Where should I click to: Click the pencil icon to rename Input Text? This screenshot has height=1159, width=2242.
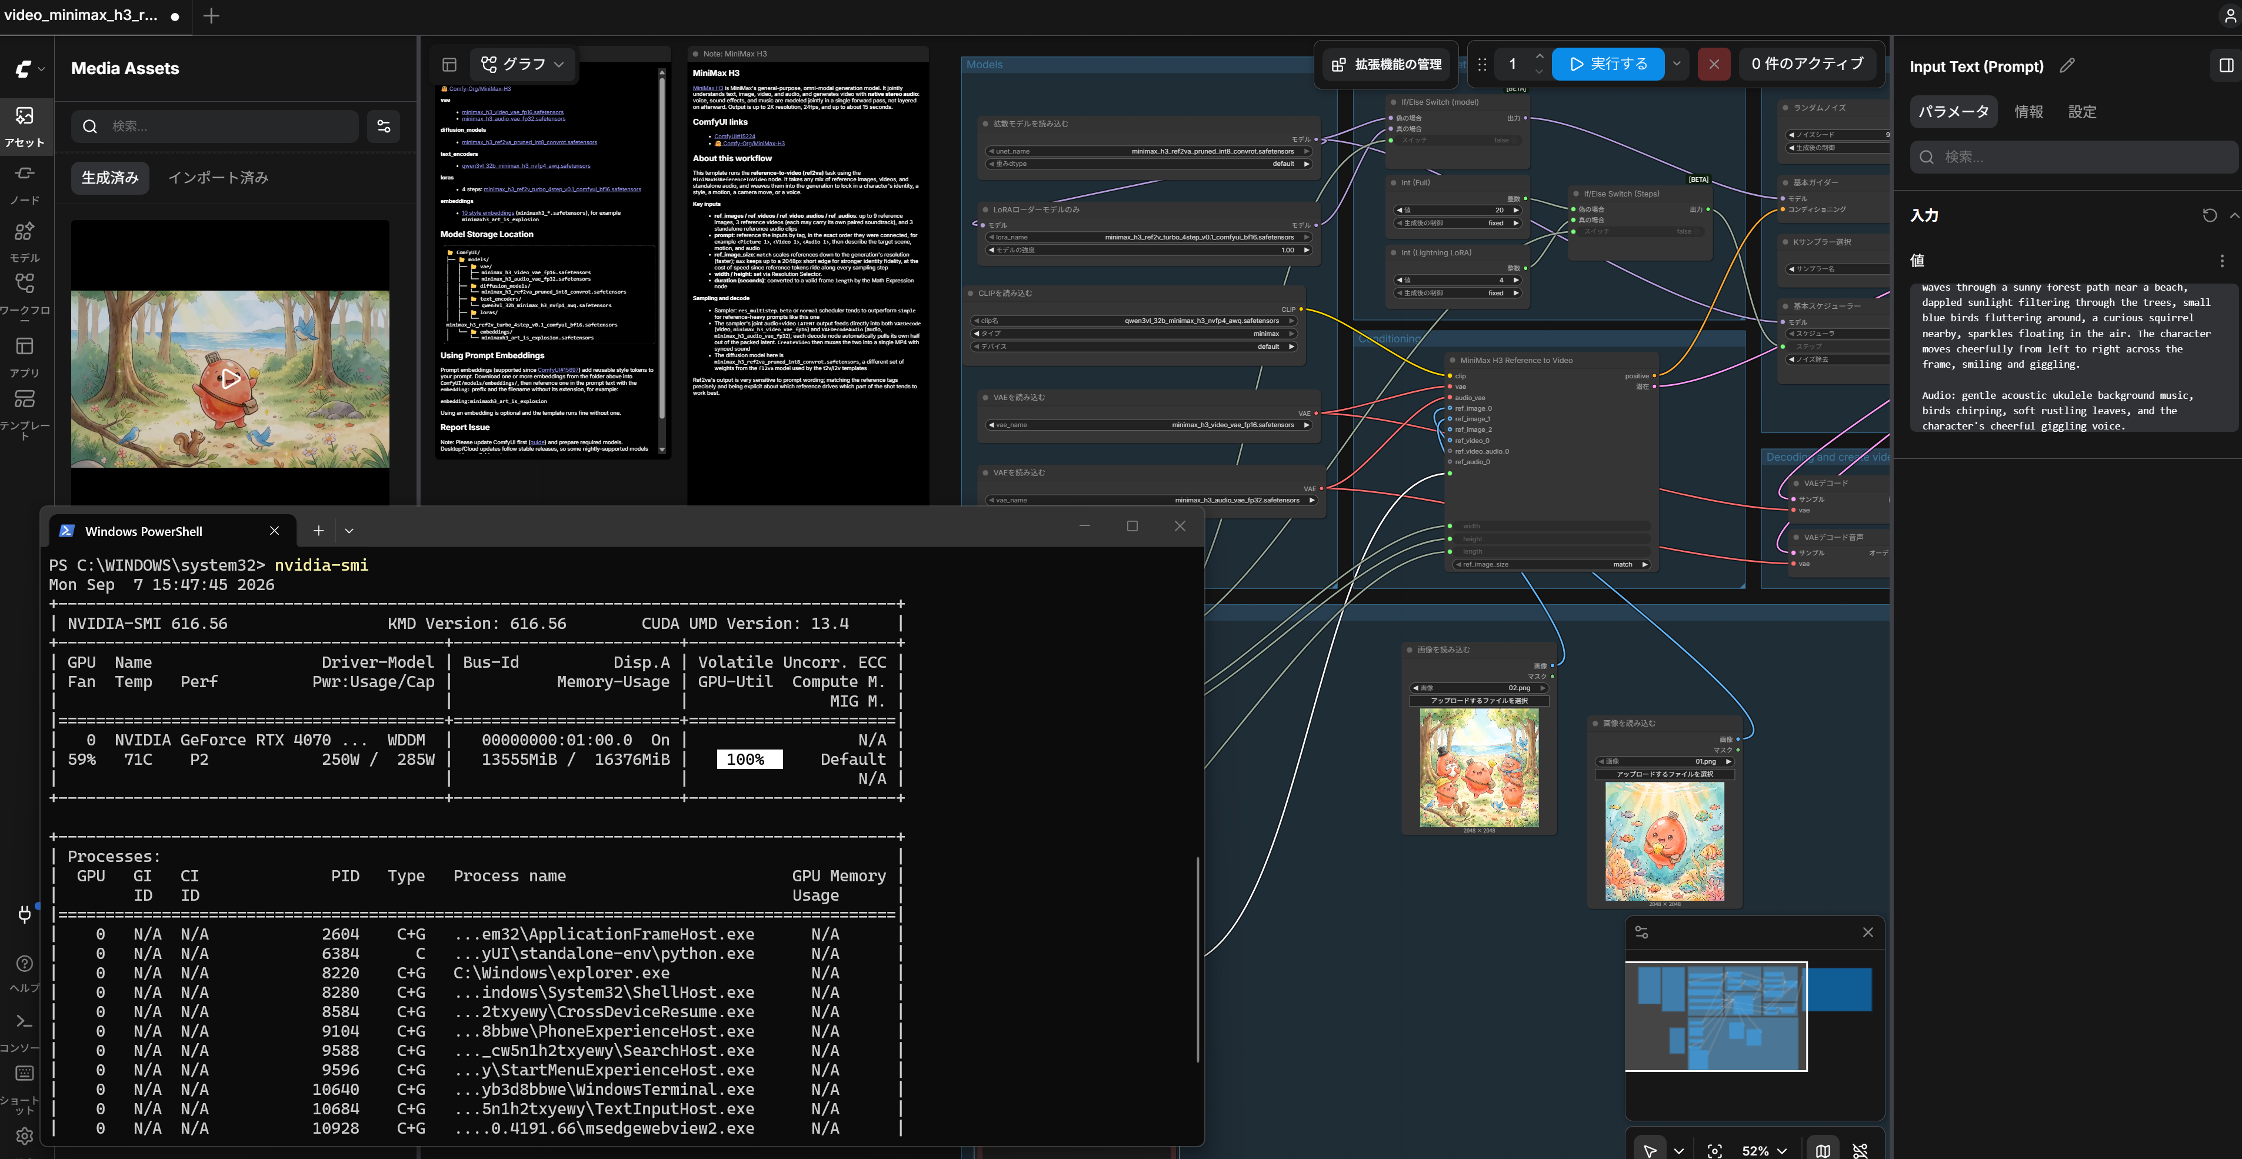[x=2067, y=65]
